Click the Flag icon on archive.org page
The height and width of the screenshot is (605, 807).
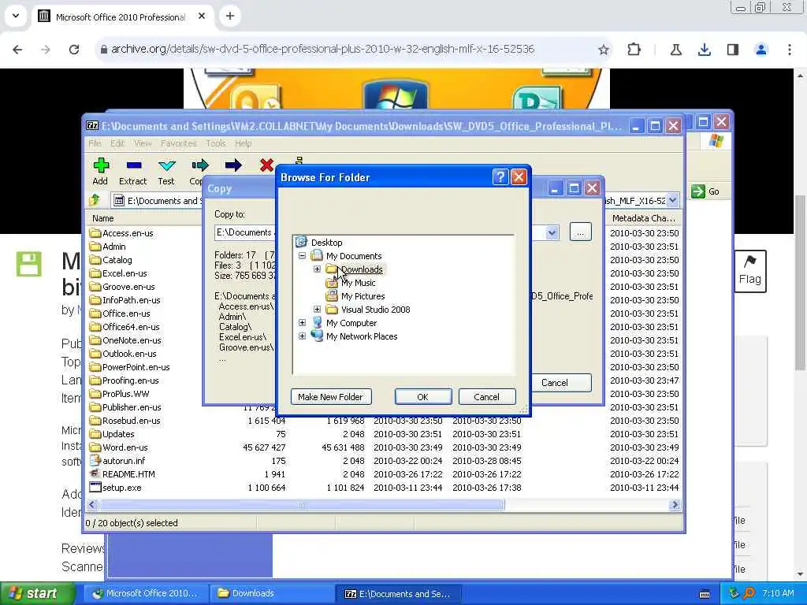[x=750, y=271]
